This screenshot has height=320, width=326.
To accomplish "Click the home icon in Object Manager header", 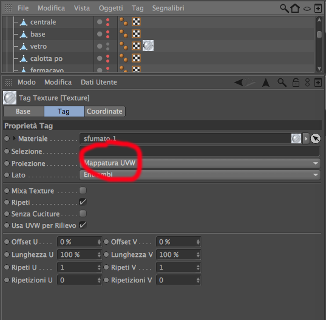I will [x=295, y=9].
